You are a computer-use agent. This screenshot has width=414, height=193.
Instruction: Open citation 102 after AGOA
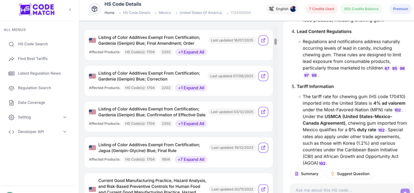pos(322,164)
